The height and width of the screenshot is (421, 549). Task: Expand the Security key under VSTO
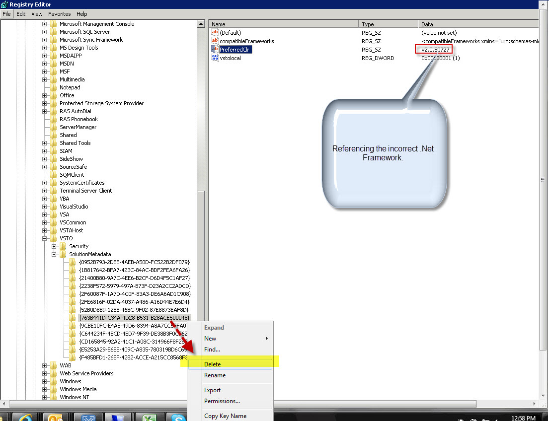pyautogui.click(x=54, y=246)
